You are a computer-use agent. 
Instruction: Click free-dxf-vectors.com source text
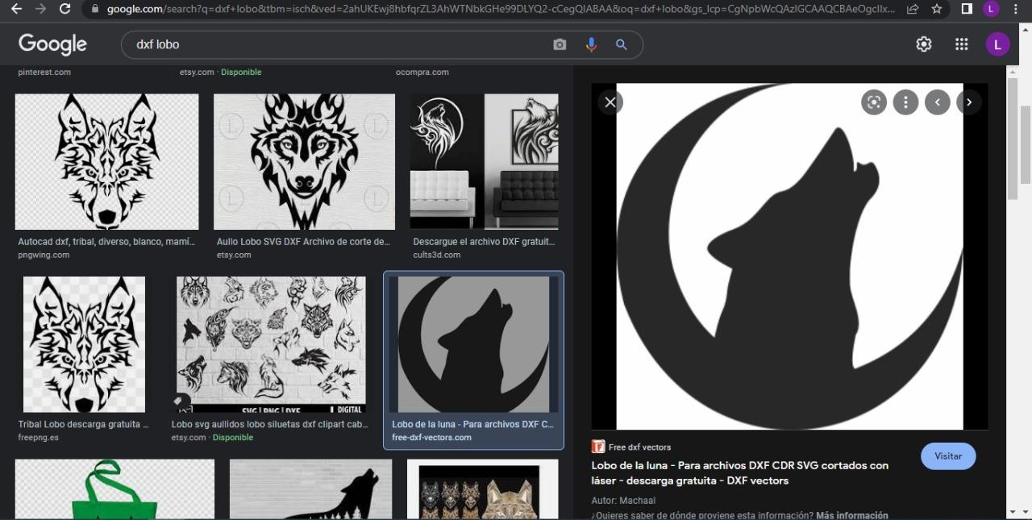[432, 438]
